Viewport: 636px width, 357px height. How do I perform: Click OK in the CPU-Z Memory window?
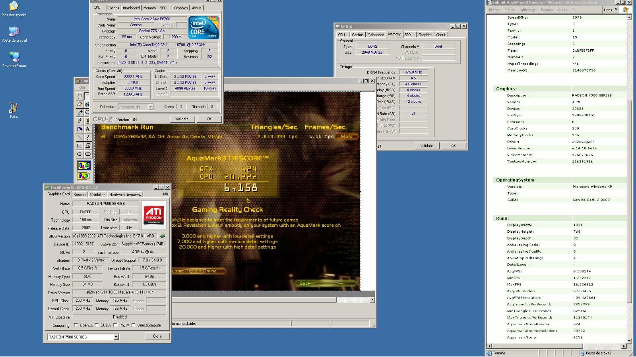(x=454, y=146)
